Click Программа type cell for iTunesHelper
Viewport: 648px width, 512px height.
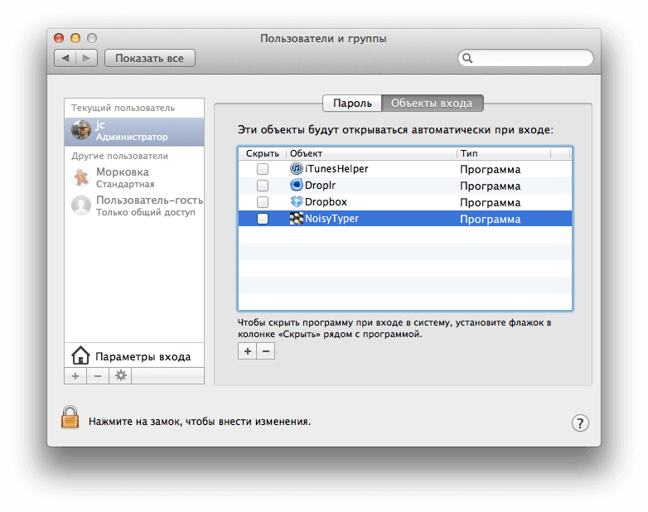coord(490,170)
